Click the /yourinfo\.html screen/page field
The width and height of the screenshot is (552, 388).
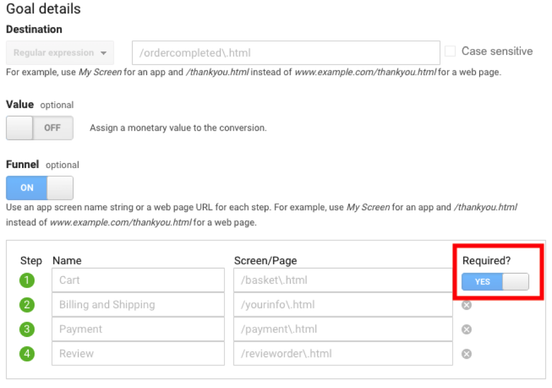343,305
